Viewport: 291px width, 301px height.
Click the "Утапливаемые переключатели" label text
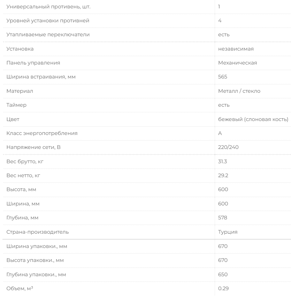click(48, 35)
